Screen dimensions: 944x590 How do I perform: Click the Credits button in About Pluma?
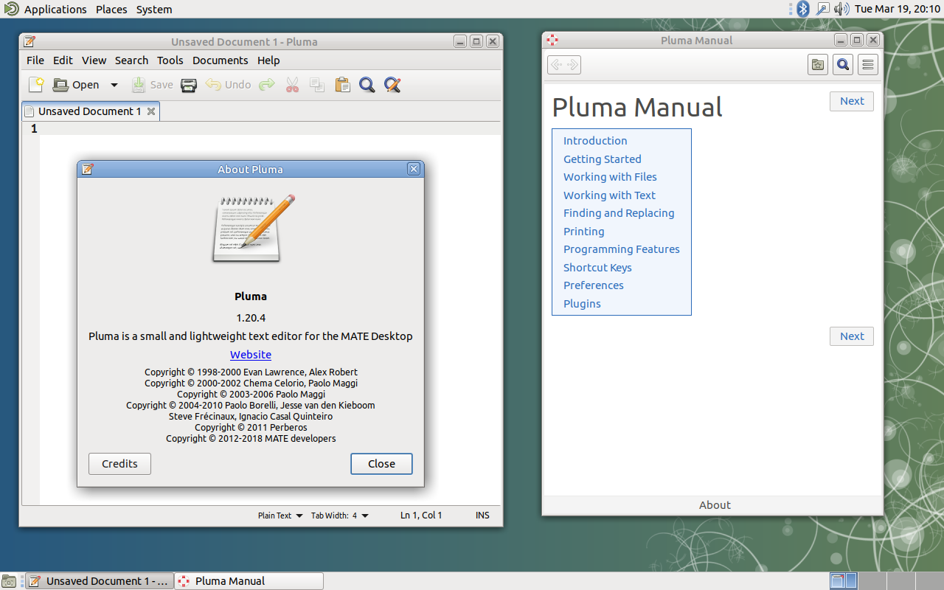pos(119,464)
